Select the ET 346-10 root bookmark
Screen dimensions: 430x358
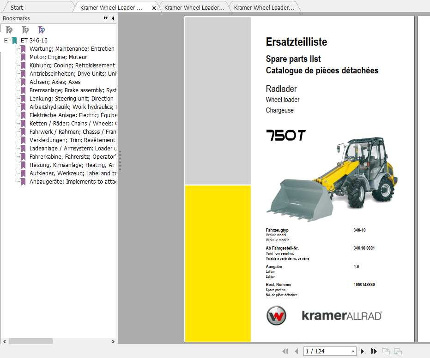point(34,41)
